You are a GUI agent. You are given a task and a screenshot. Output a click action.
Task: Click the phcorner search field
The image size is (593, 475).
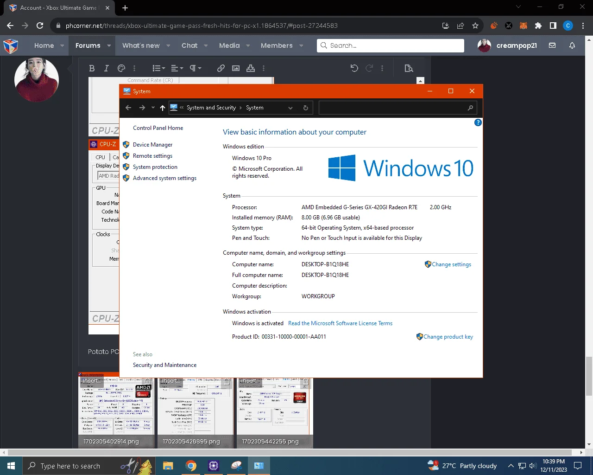pos(391,45)
